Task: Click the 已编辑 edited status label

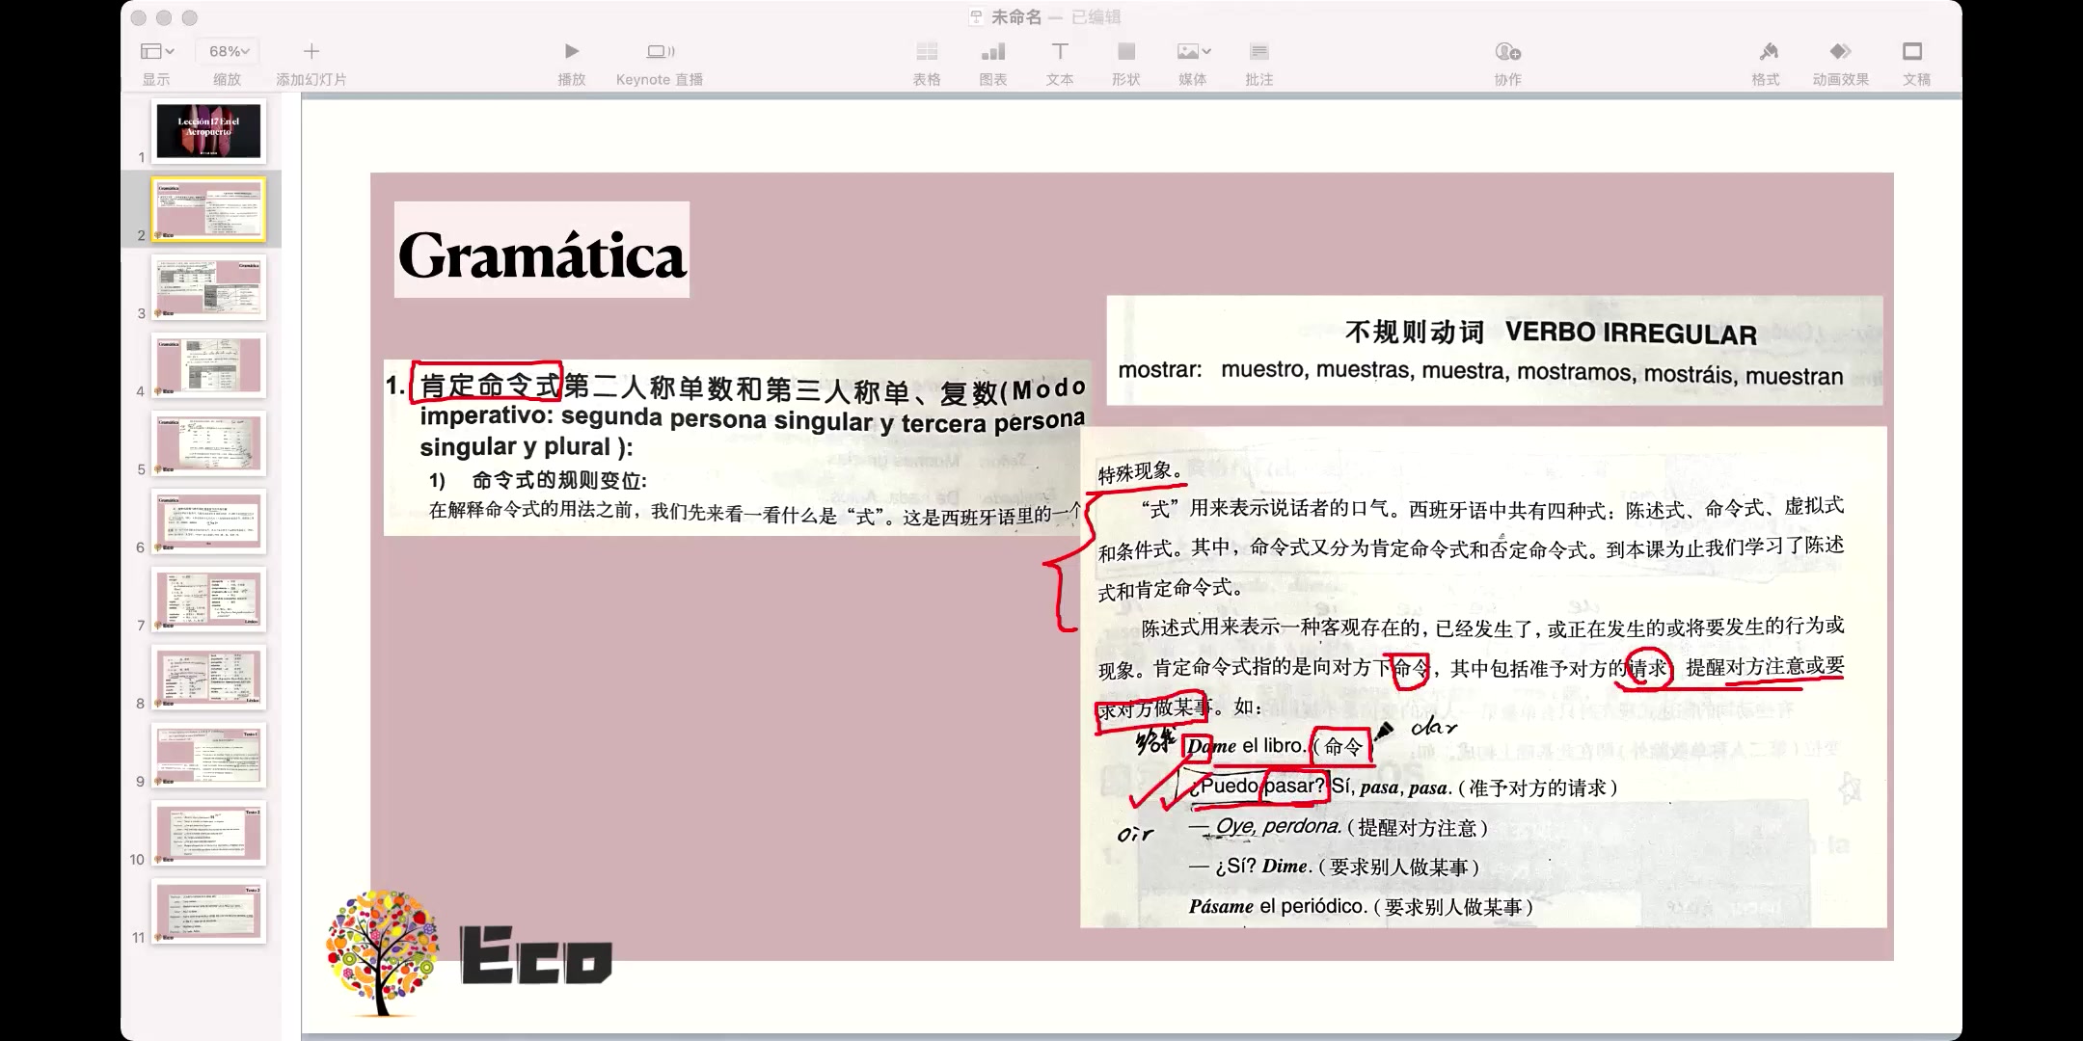Action: (x=1096, y=17)
